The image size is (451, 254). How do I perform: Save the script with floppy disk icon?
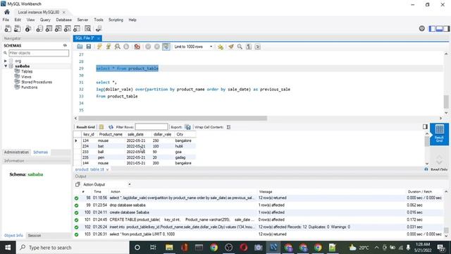click(x=89, y=47)
